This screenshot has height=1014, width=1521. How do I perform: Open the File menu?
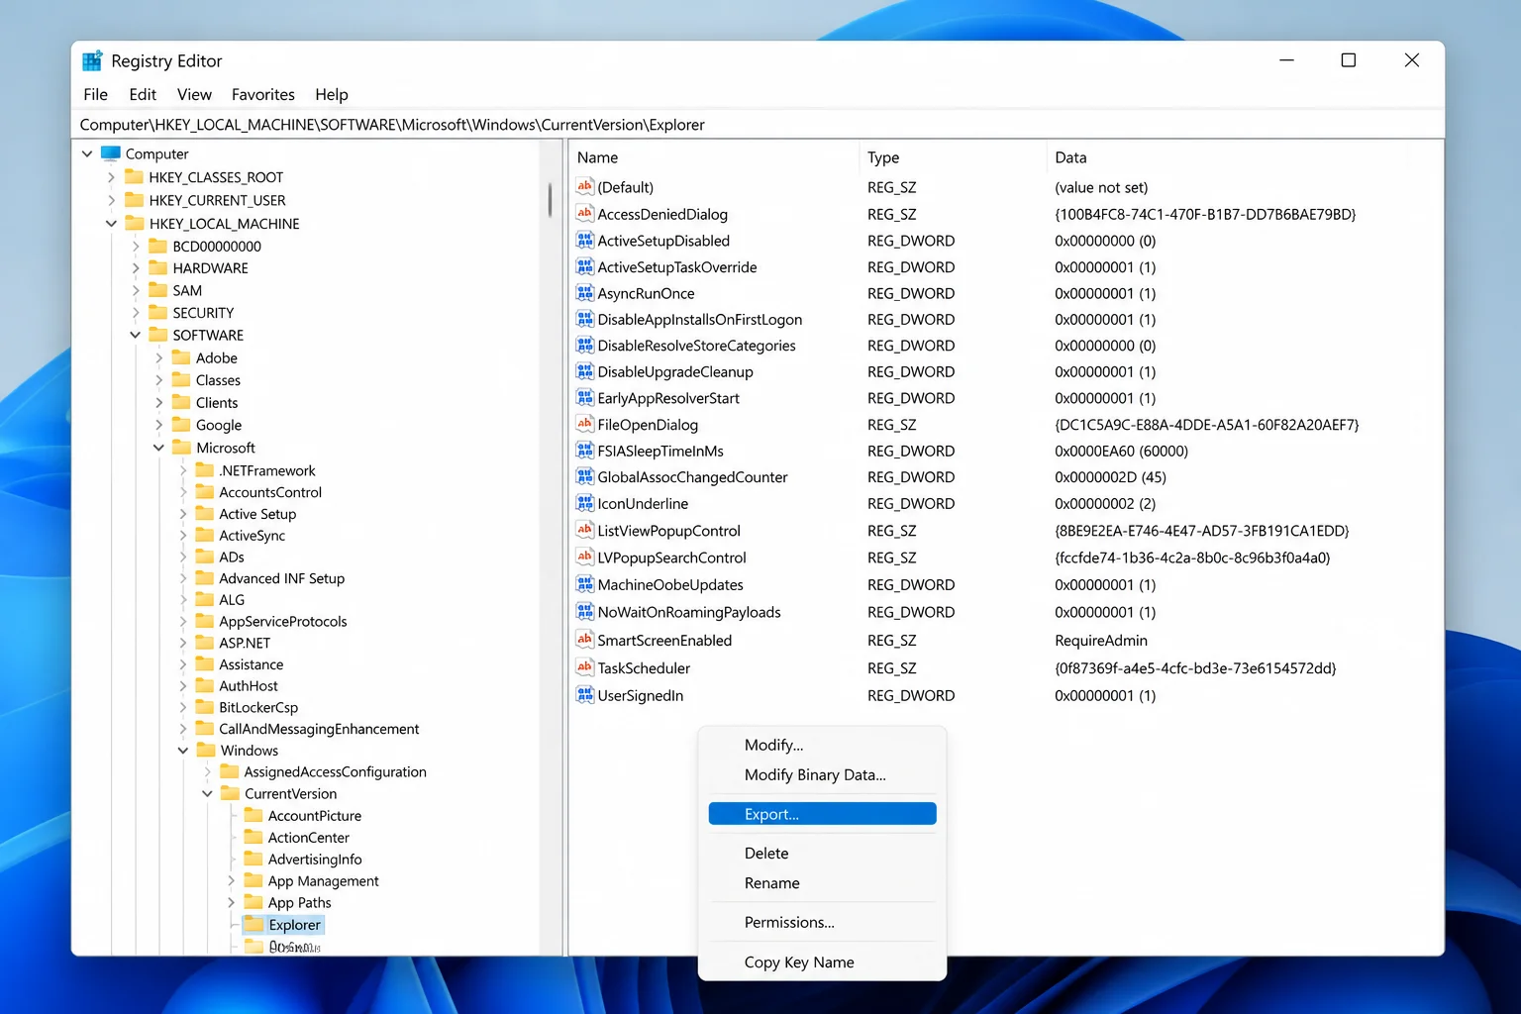[x=96, y=94]
